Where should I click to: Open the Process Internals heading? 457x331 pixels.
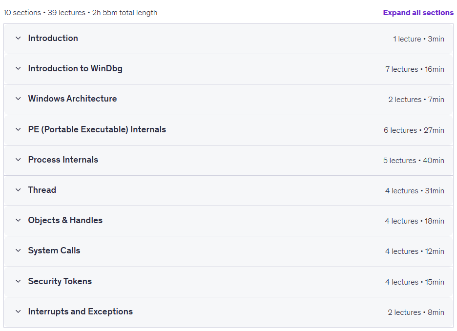[63, 160]
